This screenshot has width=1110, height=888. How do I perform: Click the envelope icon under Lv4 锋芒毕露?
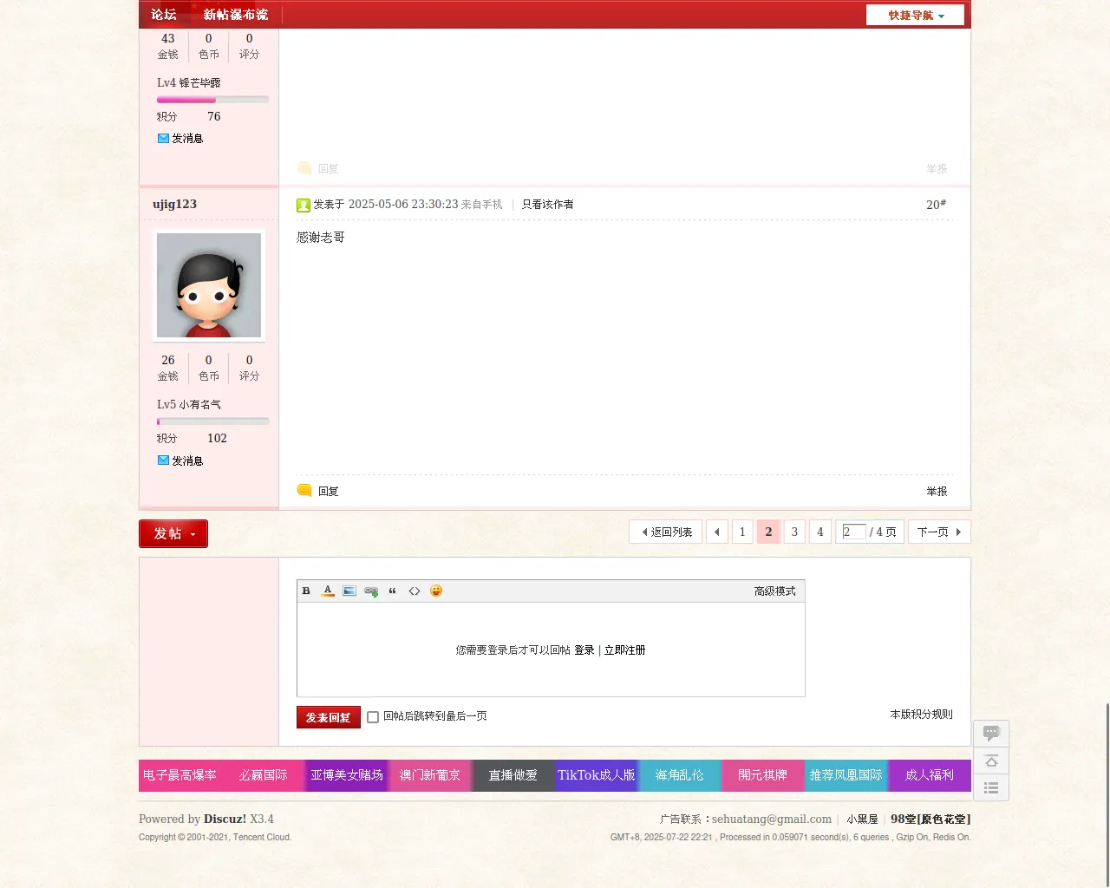coord(163,138)
